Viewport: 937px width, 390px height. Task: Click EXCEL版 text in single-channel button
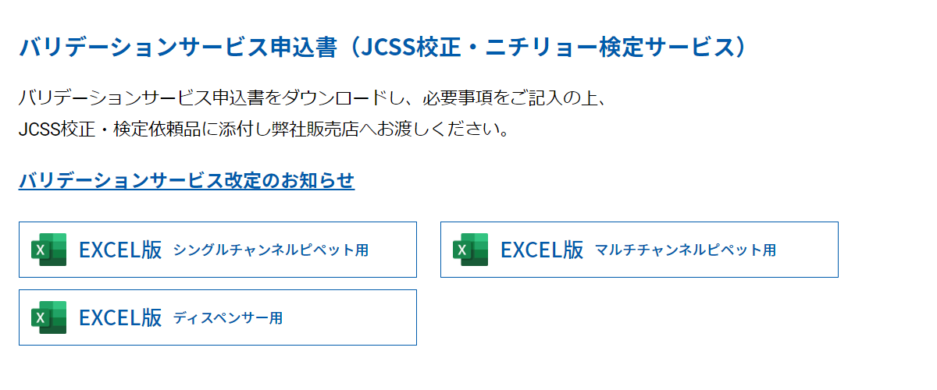click(120, 250)
